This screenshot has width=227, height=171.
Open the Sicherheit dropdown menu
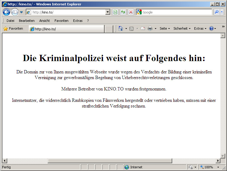pyautogui.click(x=182, y=28)
